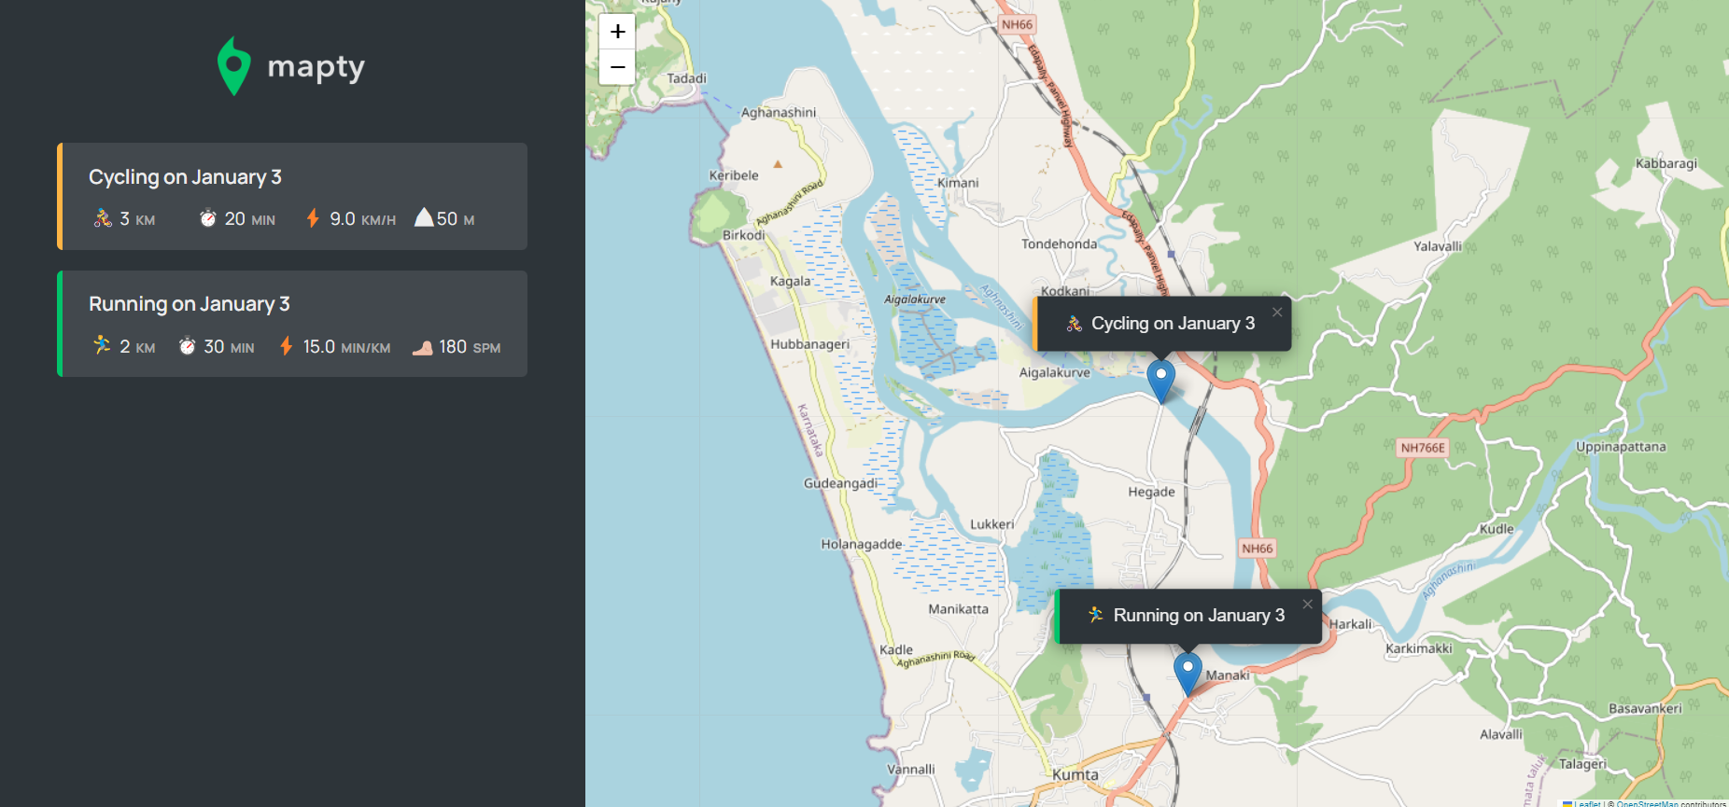Open the Cycling on January 3 workout card
The image size is (1729, 807).
coord(292,196)
